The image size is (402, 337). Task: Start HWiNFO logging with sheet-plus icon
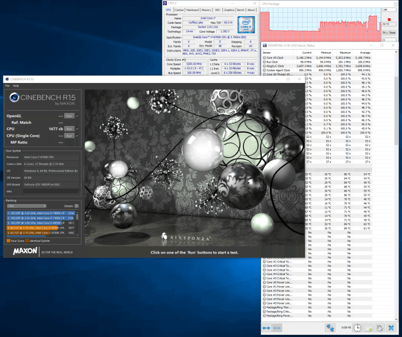369,328
